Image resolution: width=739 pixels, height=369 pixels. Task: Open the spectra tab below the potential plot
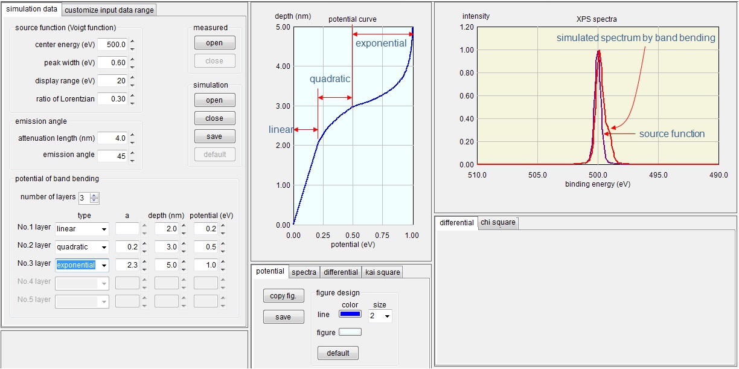tap(304, 272)
